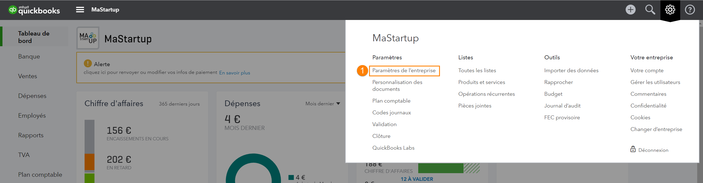Open Rapprocher tool

click(x=559, y=82)
